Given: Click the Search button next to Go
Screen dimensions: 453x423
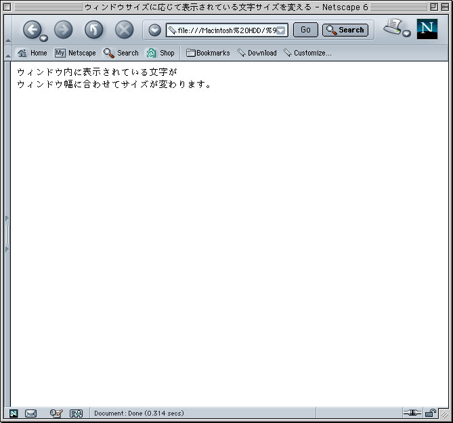Looking at the screenshot, I should (x=345, y=30).
